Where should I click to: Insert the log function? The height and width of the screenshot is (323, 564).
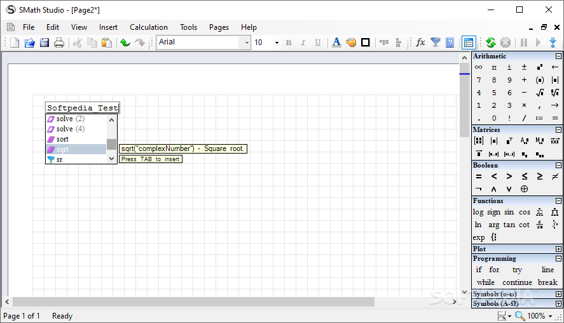[x=478, y=212]
